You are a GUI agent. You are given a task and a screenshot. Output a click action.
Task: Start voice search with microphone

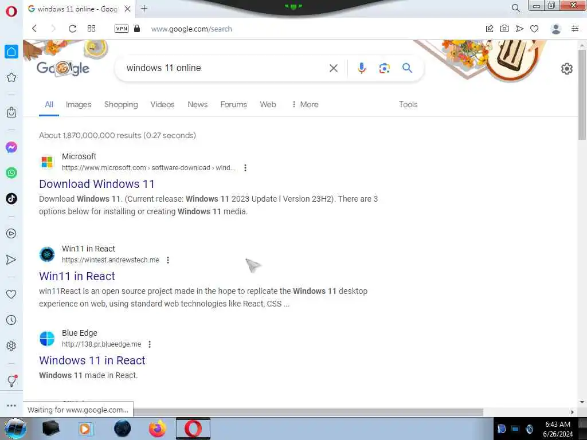[x=361, y=68]
